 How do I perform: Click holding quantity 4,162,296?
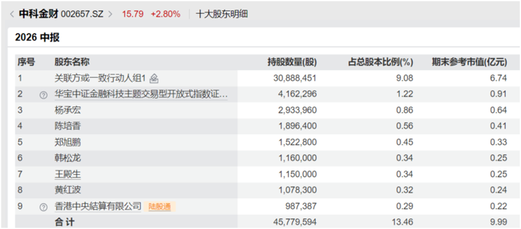click(297, 94)
